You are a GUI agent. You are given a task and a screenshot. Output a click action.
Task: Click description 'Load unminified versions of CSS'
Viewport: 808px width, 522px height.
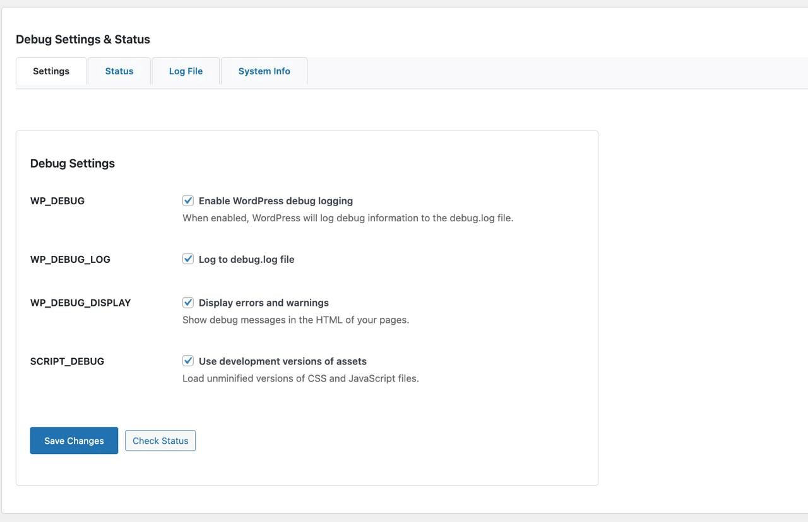300,378
